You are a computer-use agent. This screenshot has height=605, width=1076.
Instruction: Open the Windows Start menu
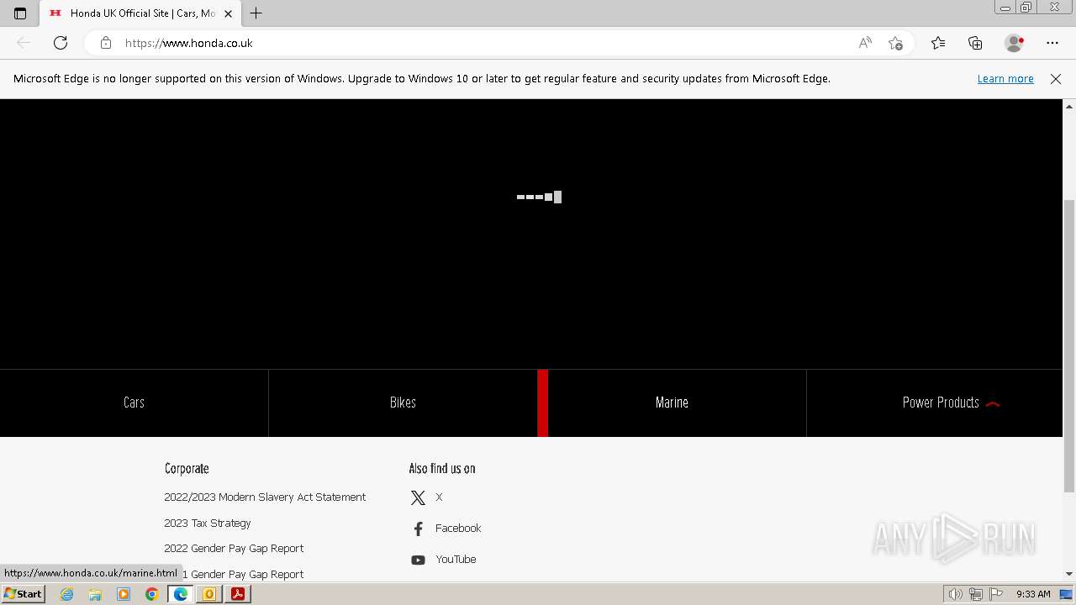tap(23, 594)
